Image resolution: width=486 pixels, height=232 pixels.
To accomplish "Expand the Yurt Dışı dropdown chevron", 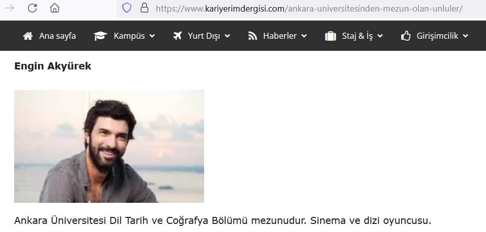I will pos(227,36).
